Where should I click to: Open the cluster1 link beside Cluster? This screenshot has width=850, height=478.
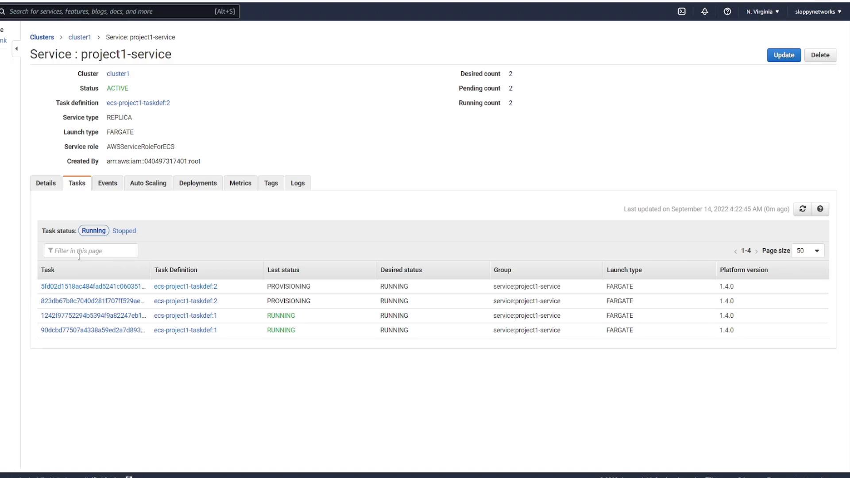118,74
